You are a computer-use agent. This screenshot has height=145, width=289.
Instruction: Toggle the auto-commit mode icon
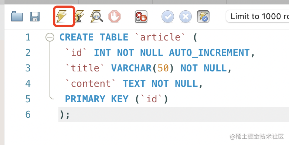pos(203,17)
